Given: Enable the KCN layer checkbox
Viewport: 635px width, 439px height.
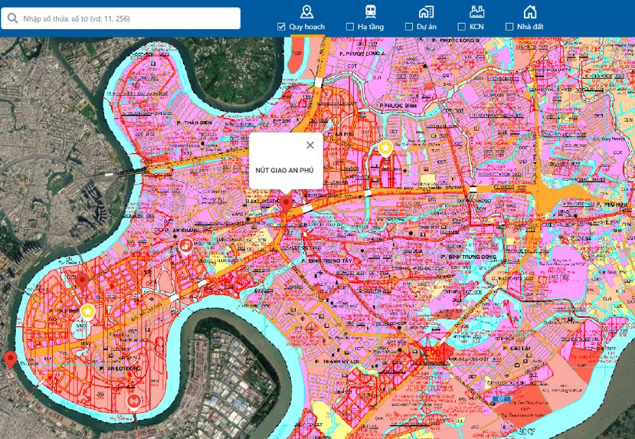Looking at the screenshot, I should point(462,27).
